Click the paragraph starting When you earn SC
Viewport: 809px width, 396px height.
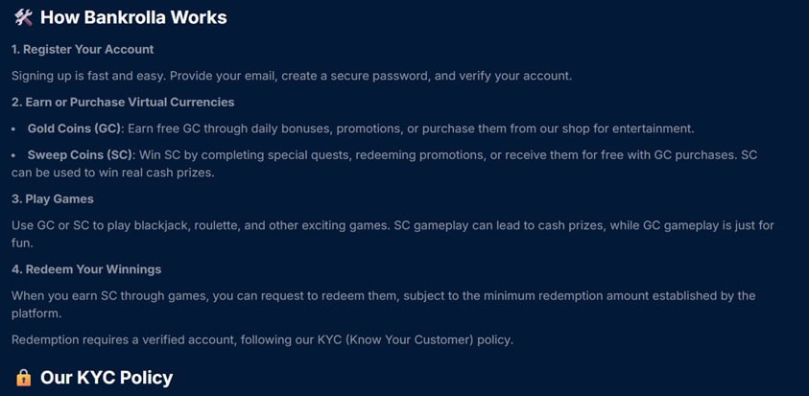click(383, 304)
